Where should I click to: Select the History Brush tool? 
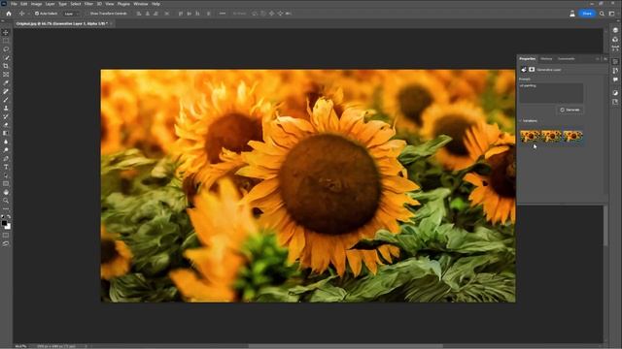coord(6,116)
